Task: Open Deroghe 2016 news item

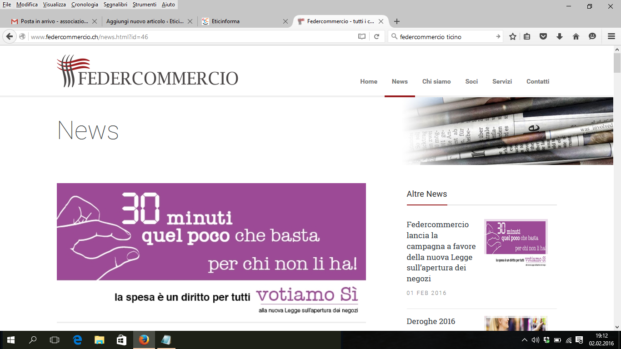Action: click(431, 322)
